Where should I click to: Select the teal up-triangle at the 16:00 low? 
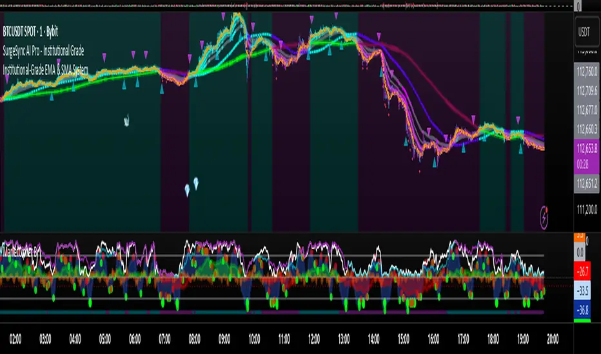435,163
